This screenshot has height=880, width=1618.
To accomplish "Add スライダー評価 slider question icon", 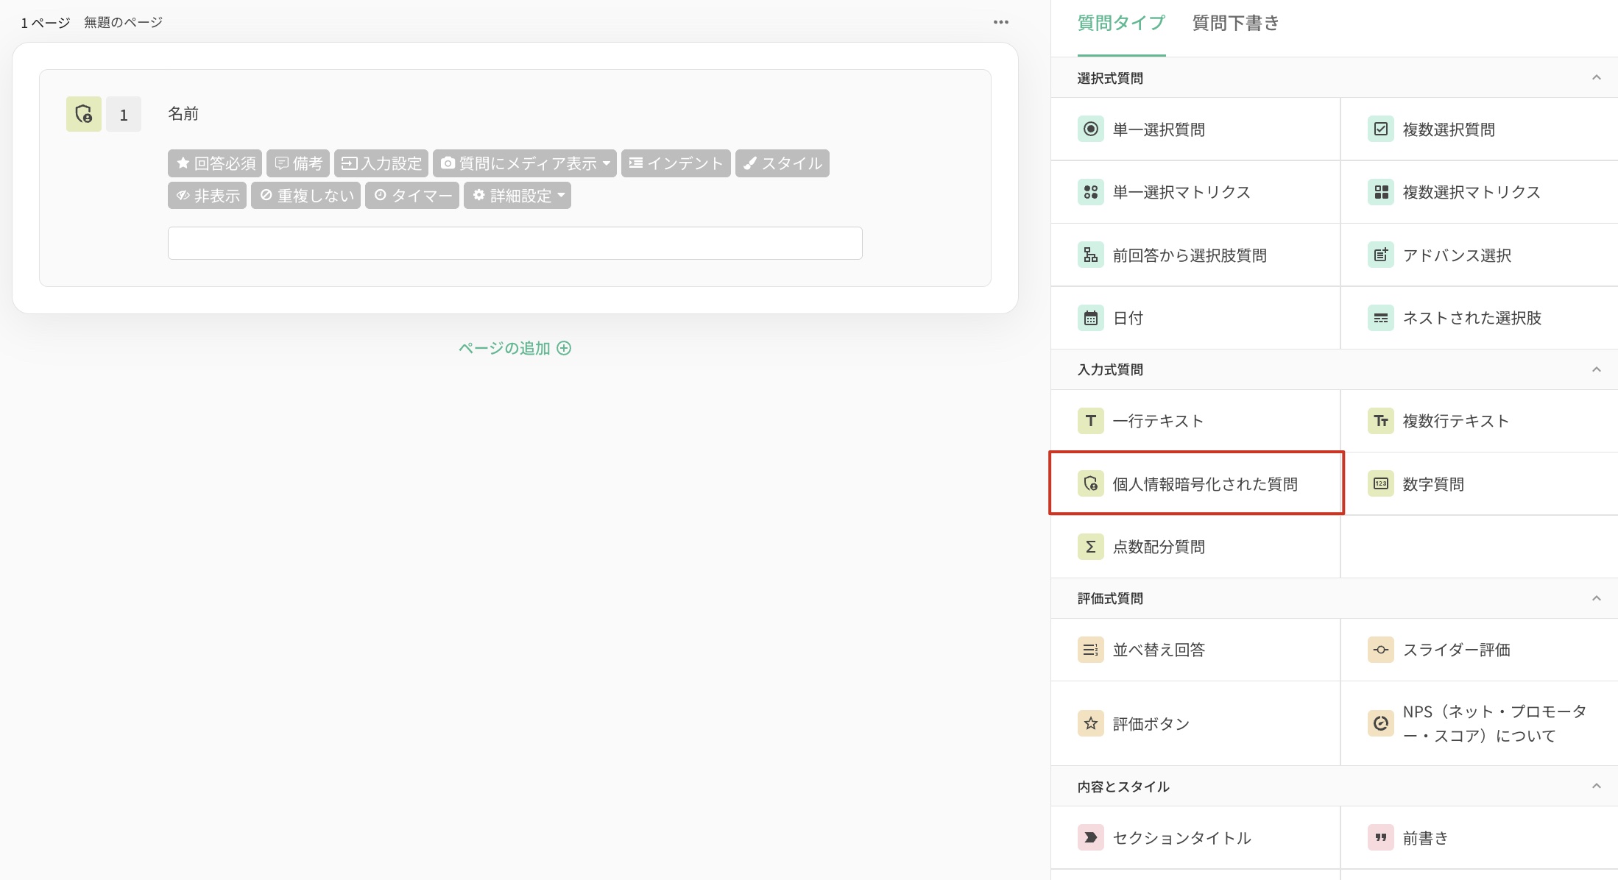I will [x=1380, y=650].
